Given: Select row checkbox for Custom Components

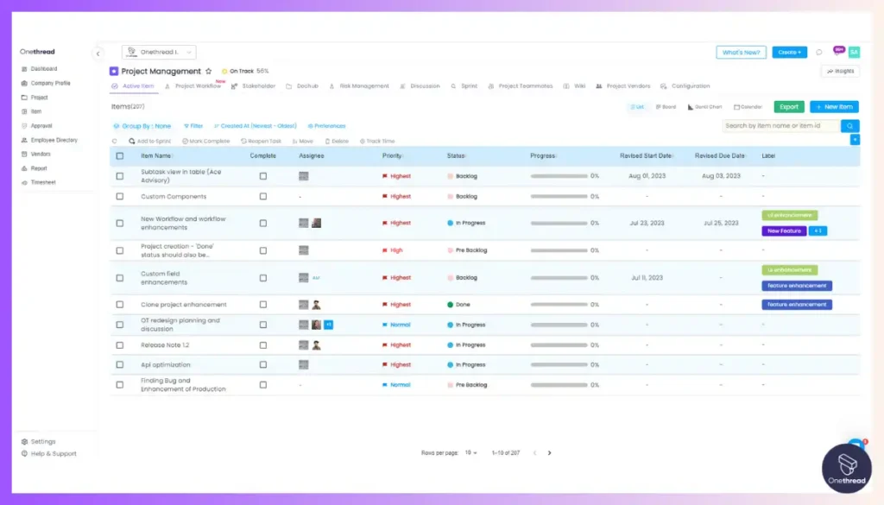Looking at the screenshot, I should click(119, 197).
